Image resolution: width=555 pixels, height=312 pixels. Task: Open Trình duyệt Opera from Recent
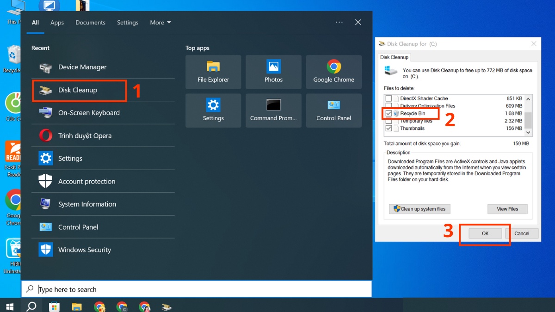tap(85, 136)
